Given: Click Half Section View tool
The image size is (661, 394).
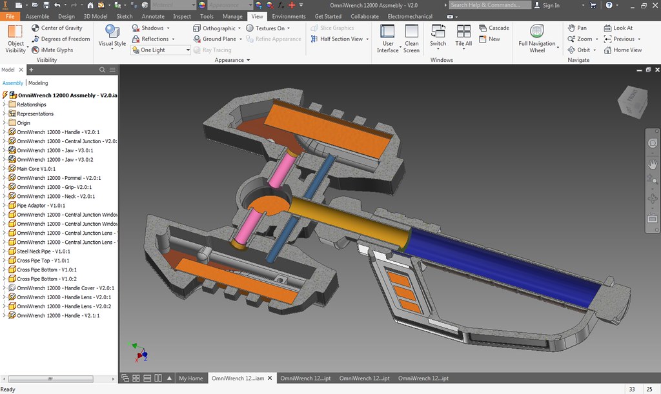Looking at the screenshot, I should [337, 39].
